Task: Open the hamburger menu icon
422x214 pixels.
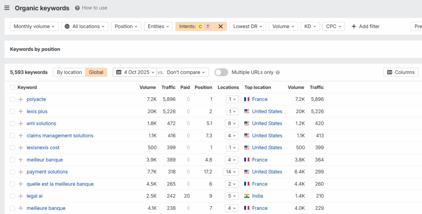Action: click(x=7, y=8)
